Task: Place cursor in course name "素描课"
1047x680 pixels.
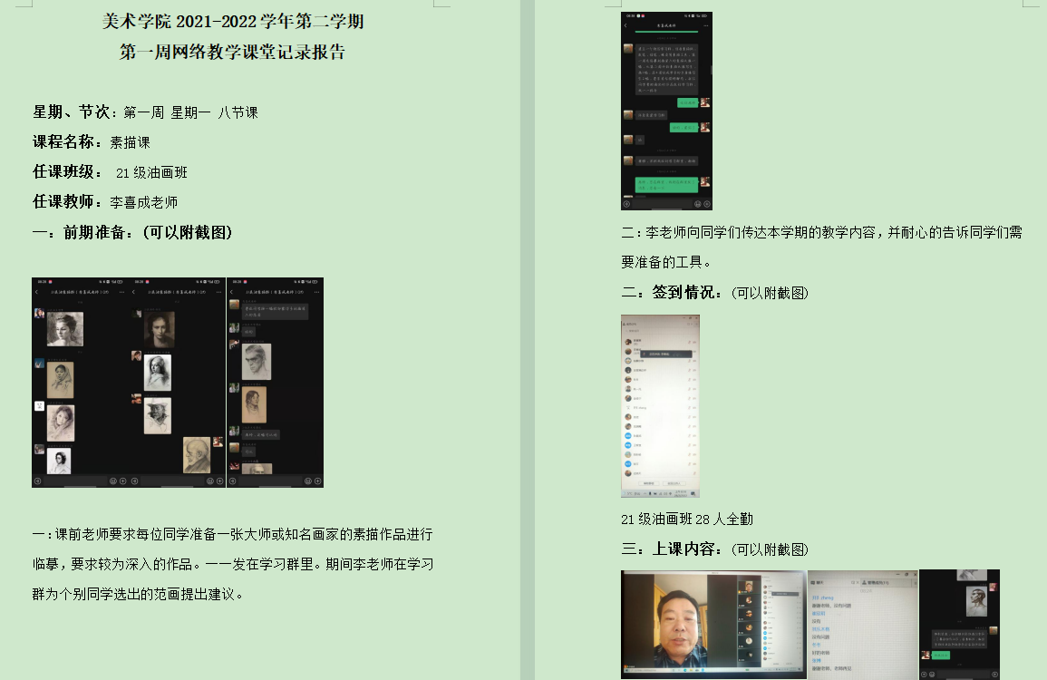Action: [x=130, y=142]
